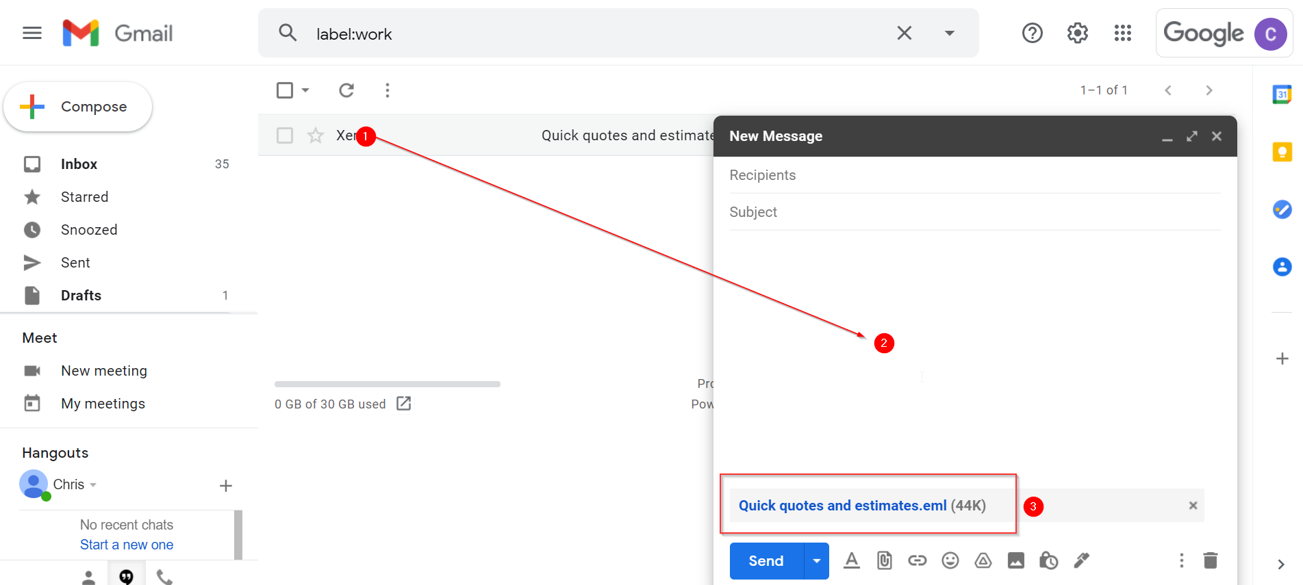Expand the Chris status dropdown in Hangouts
Screen dimensions: 1303x585
point(93,485)
